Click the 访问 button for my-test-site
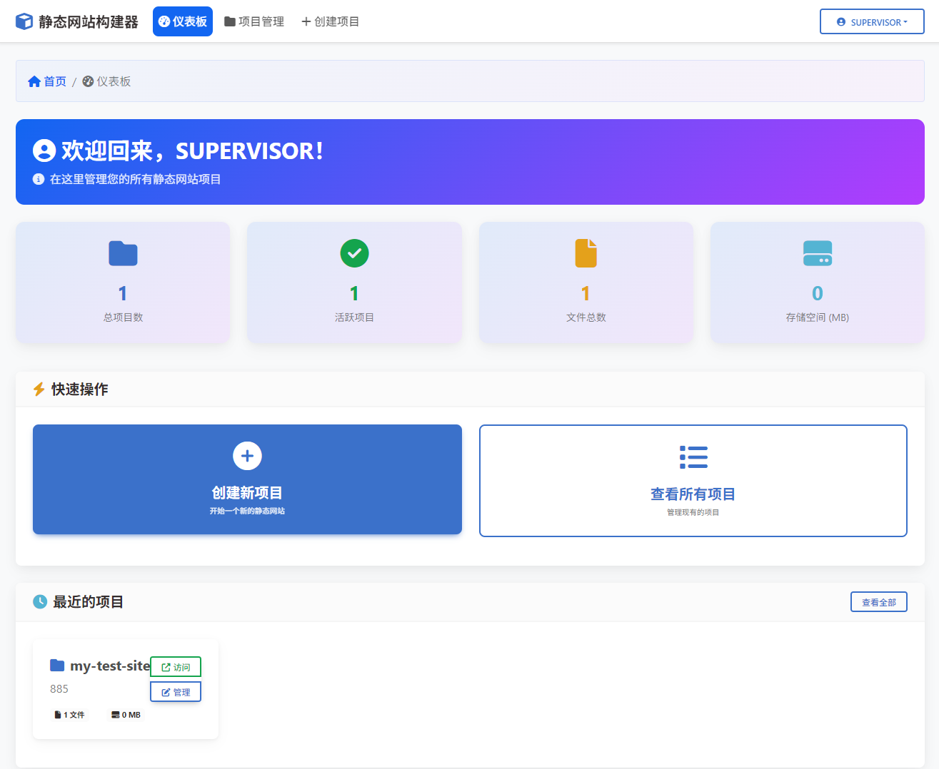Viewport: 939px width, 769px height. tap(176, 667)
